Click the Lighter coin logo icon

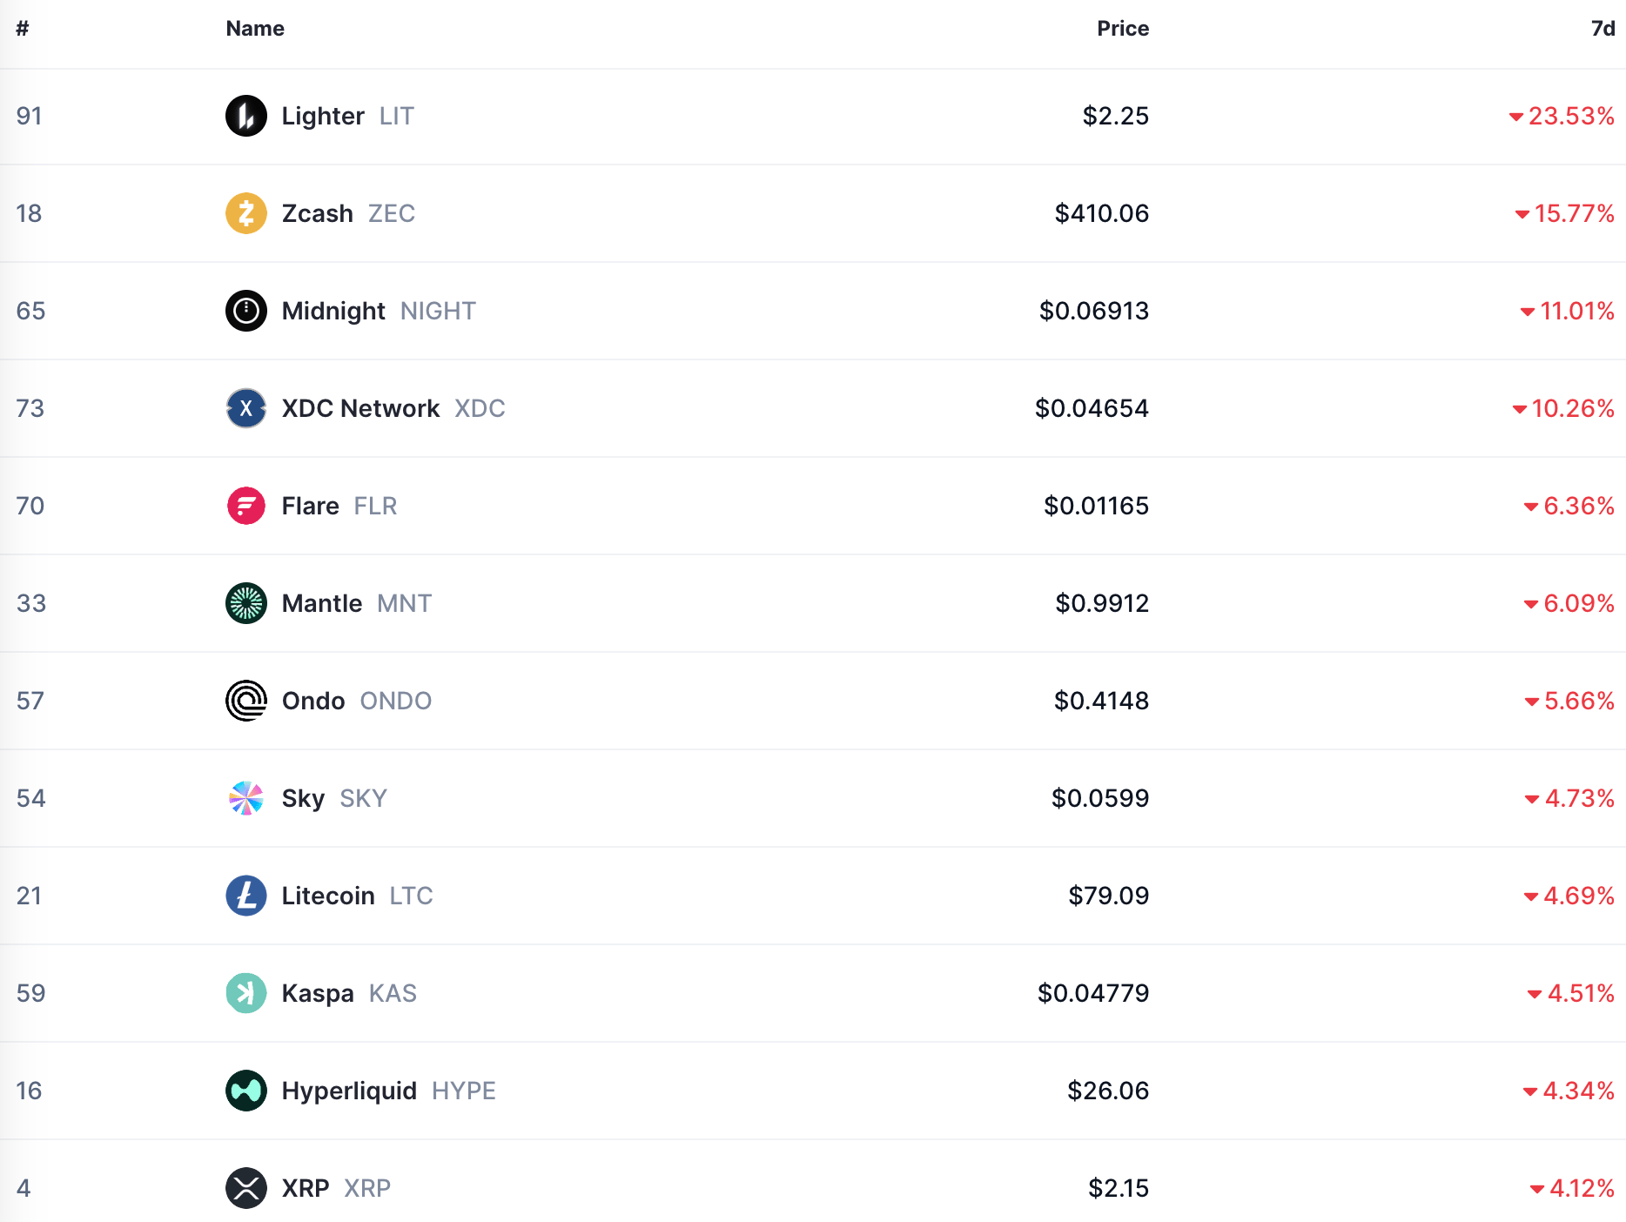tap(246, 116)
